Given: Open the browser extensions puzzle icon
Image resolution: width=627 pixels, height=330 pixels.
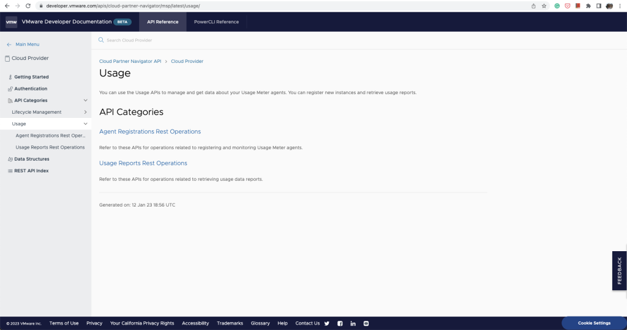Looking at the screenshot, I should 588,6.
